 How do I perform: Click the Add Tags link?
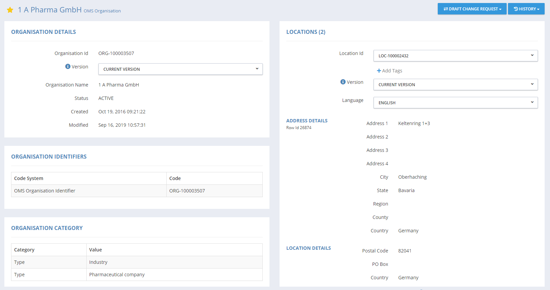point(392,71)
